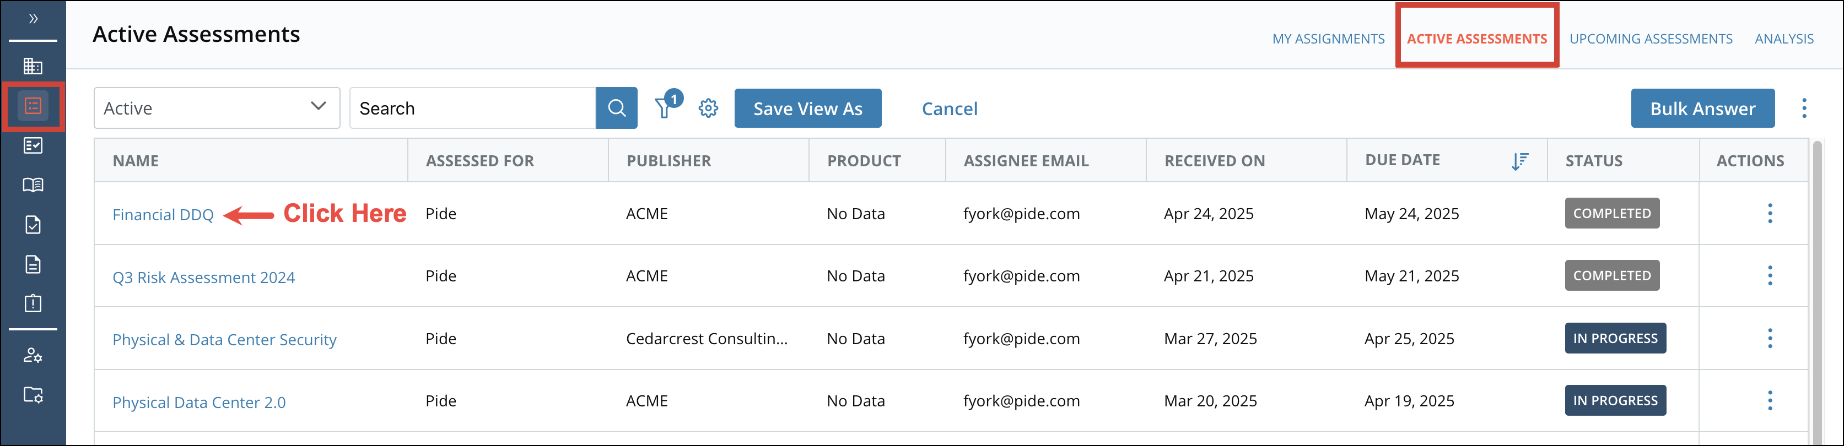Open the Financial DDQ assessment
1844x446 pixels.
pos(163,214)
